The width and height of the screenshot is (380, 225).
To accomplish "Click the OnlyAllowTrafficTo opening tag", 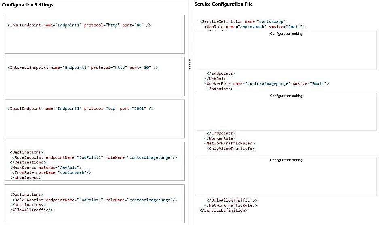I will coord(231,149).
